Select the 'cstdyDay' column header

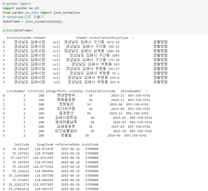(76, 91)
